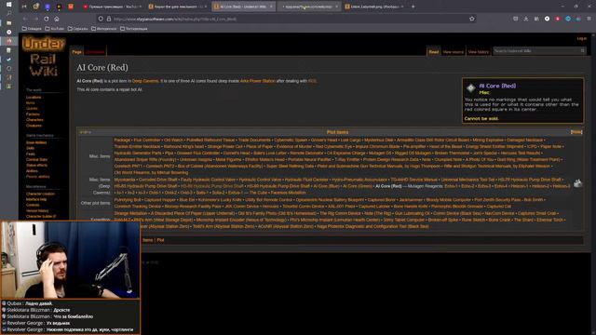
Task: Select the wiki Page tab
Action: 76,52
